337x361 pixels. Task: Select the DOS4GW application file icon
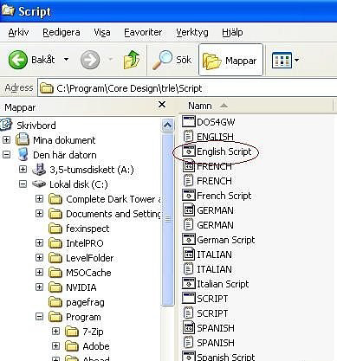(189, 121)
